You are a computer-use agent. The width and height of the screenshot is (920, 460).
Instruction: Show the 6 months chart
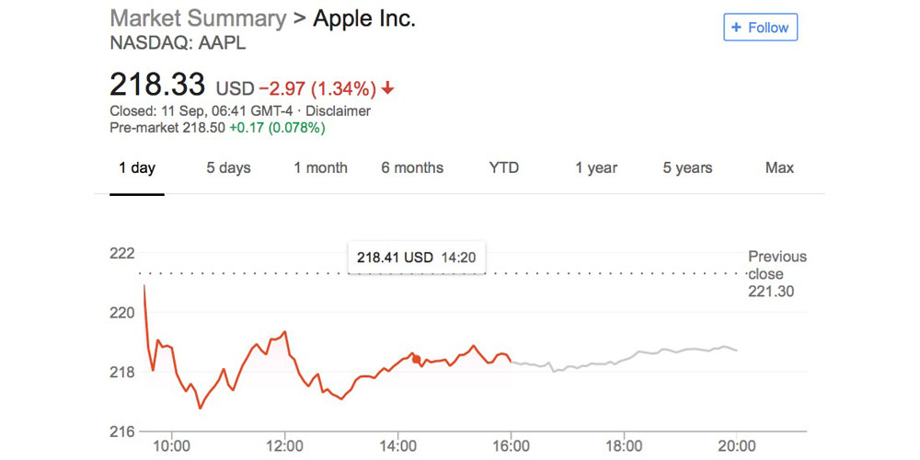412,167
